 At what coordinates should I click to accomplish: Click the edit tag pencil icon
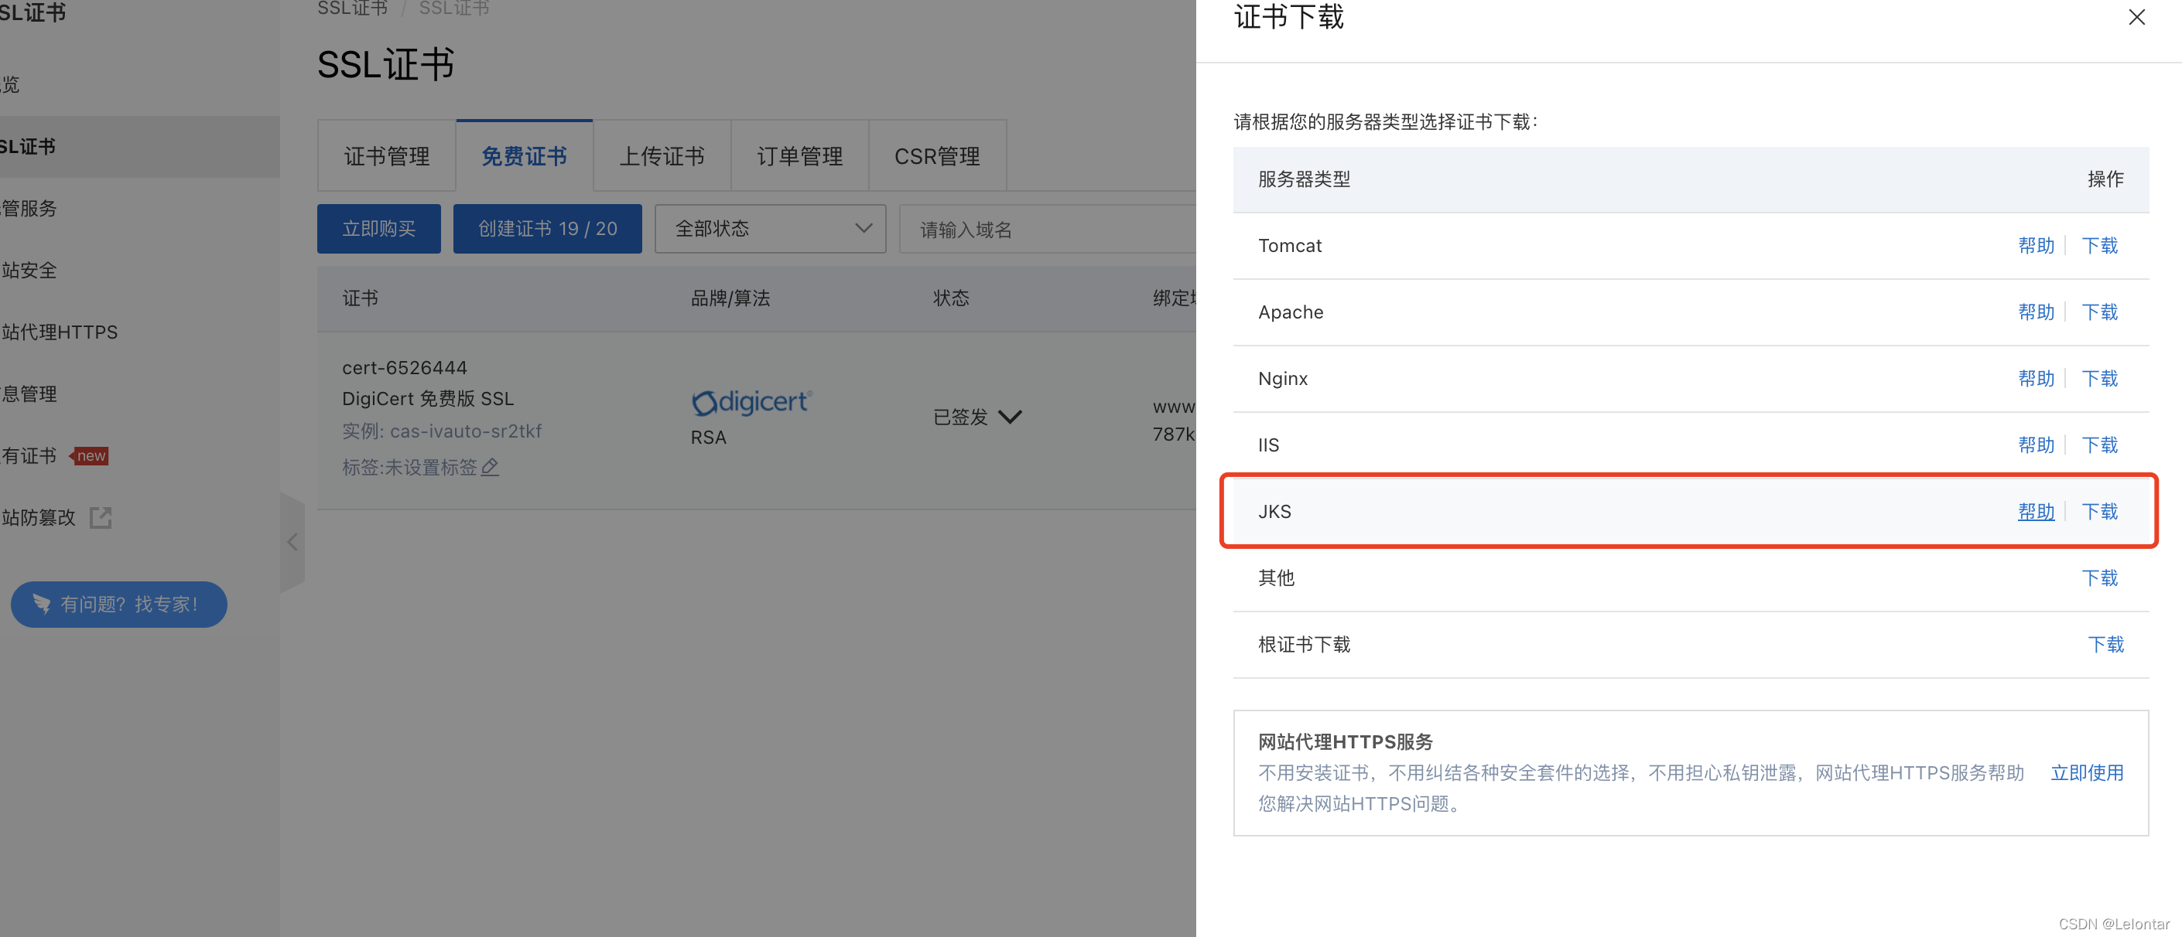[x=490, y=466]
